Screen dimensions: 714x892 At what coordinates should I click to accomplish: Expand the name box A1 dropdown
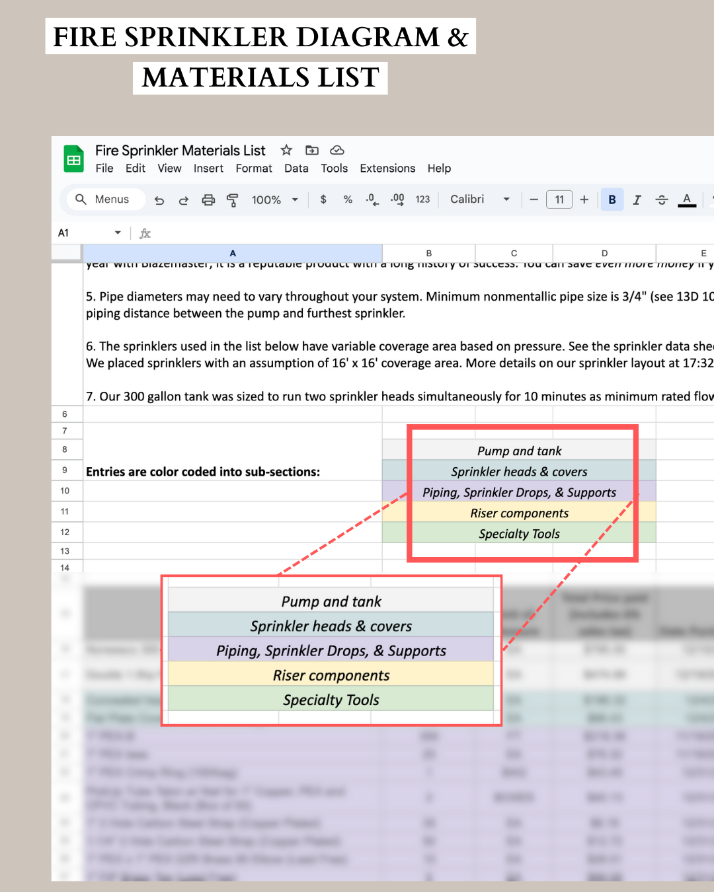point(118,233)
